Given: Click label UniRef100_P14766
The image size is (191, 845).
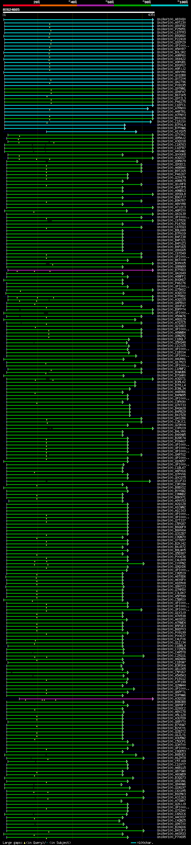Looking at the screenshot, I should (x=171, y=224).
